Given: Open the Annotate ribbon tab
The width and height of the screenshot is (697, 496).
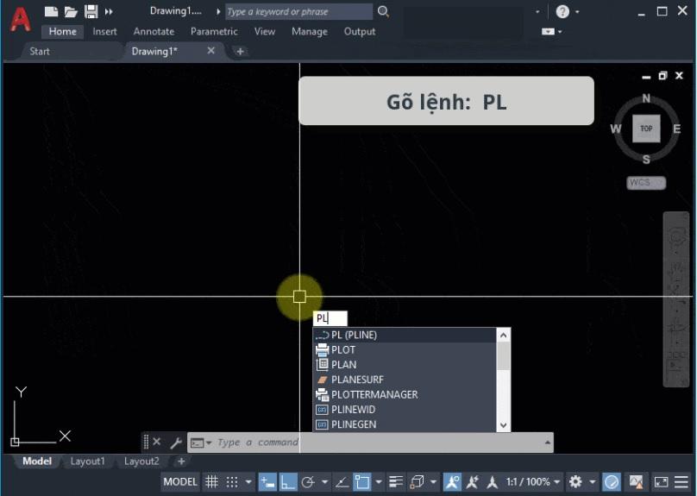Looking at the screenshot, I should coord(154,32).
